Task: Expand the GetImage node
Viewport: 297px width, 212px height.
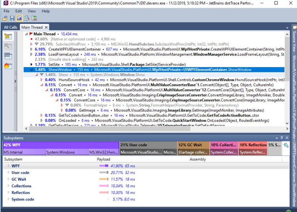Action: coord(62,110)
